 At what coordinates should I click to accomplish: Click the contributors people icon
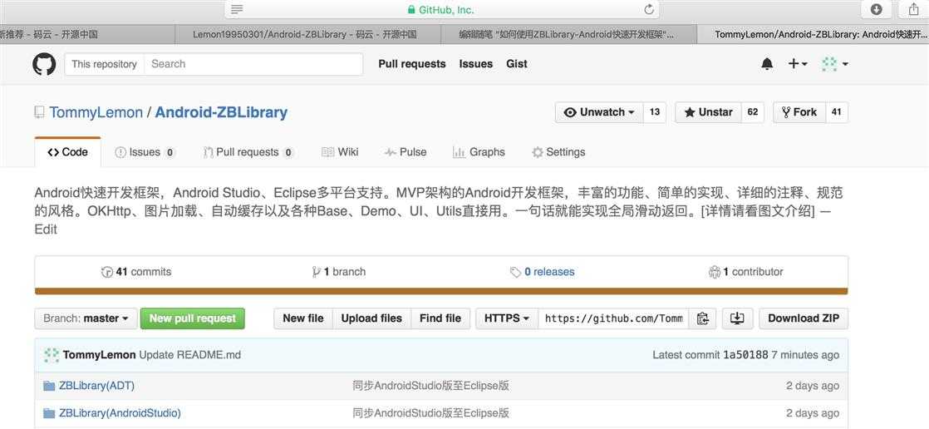tap(715, 272)
